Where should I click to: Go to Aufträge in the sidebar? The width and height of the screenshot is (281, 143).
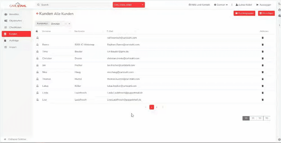14,41
